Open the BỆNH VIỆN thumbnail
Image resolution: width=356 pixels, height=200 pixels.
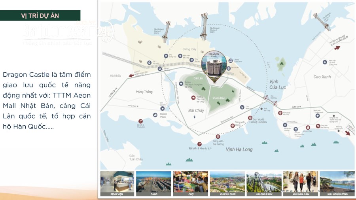[x=117, y=183]
